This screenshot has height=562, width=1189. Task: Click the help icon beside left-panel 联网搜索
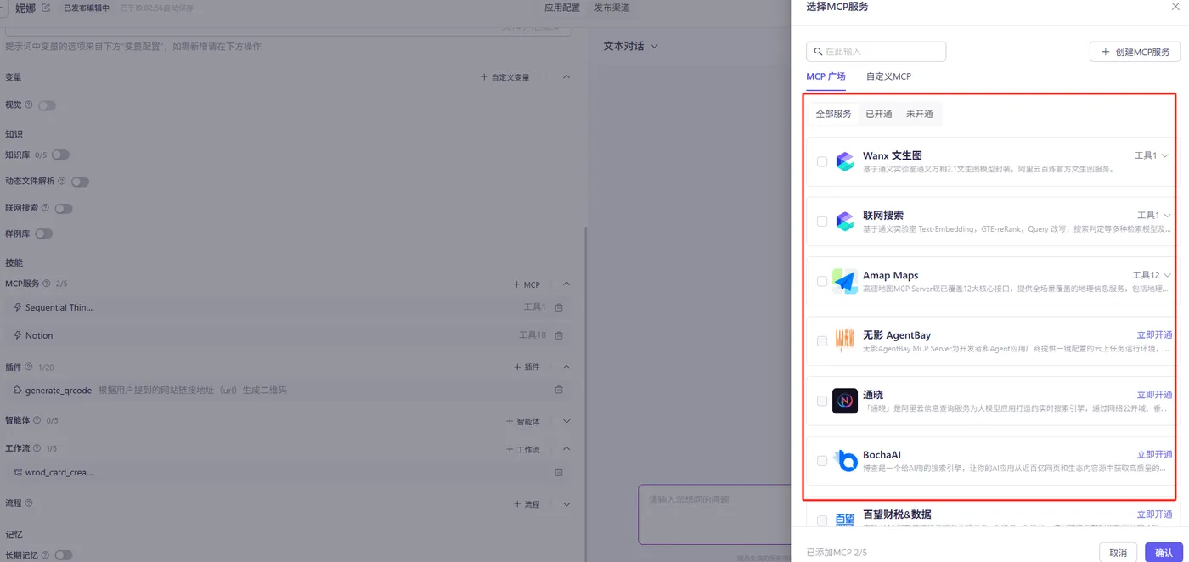pos(45,208)
